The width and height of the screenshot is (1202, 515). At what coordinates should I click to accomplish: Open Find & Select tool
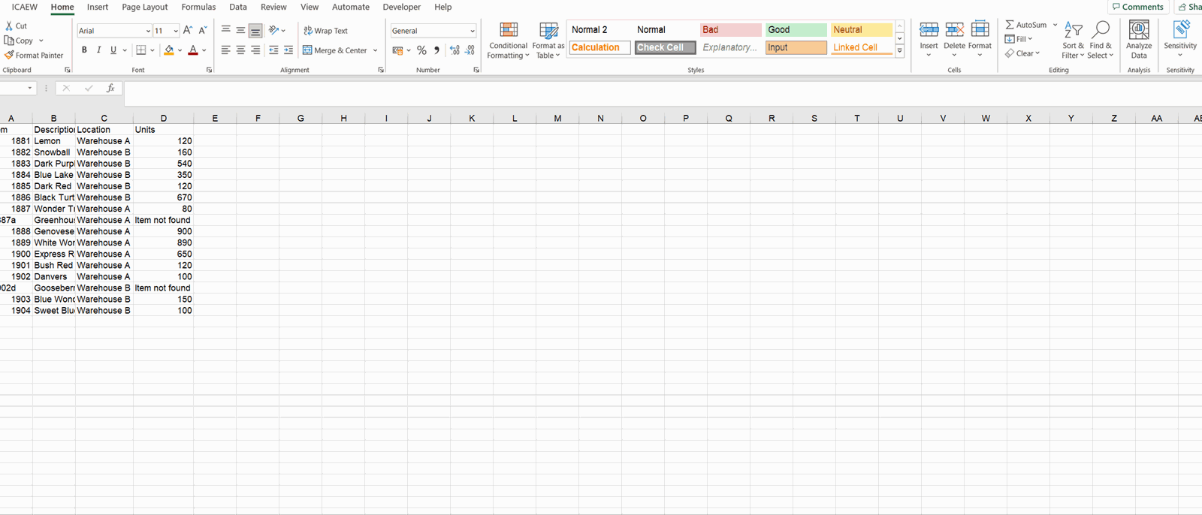(1100, 32)
